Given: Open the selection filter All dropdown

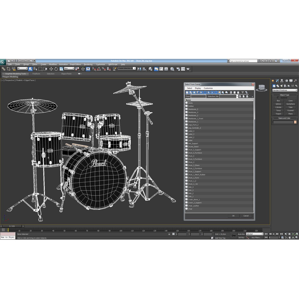Looking at the screenshot, I should click(x=22, y=68).
